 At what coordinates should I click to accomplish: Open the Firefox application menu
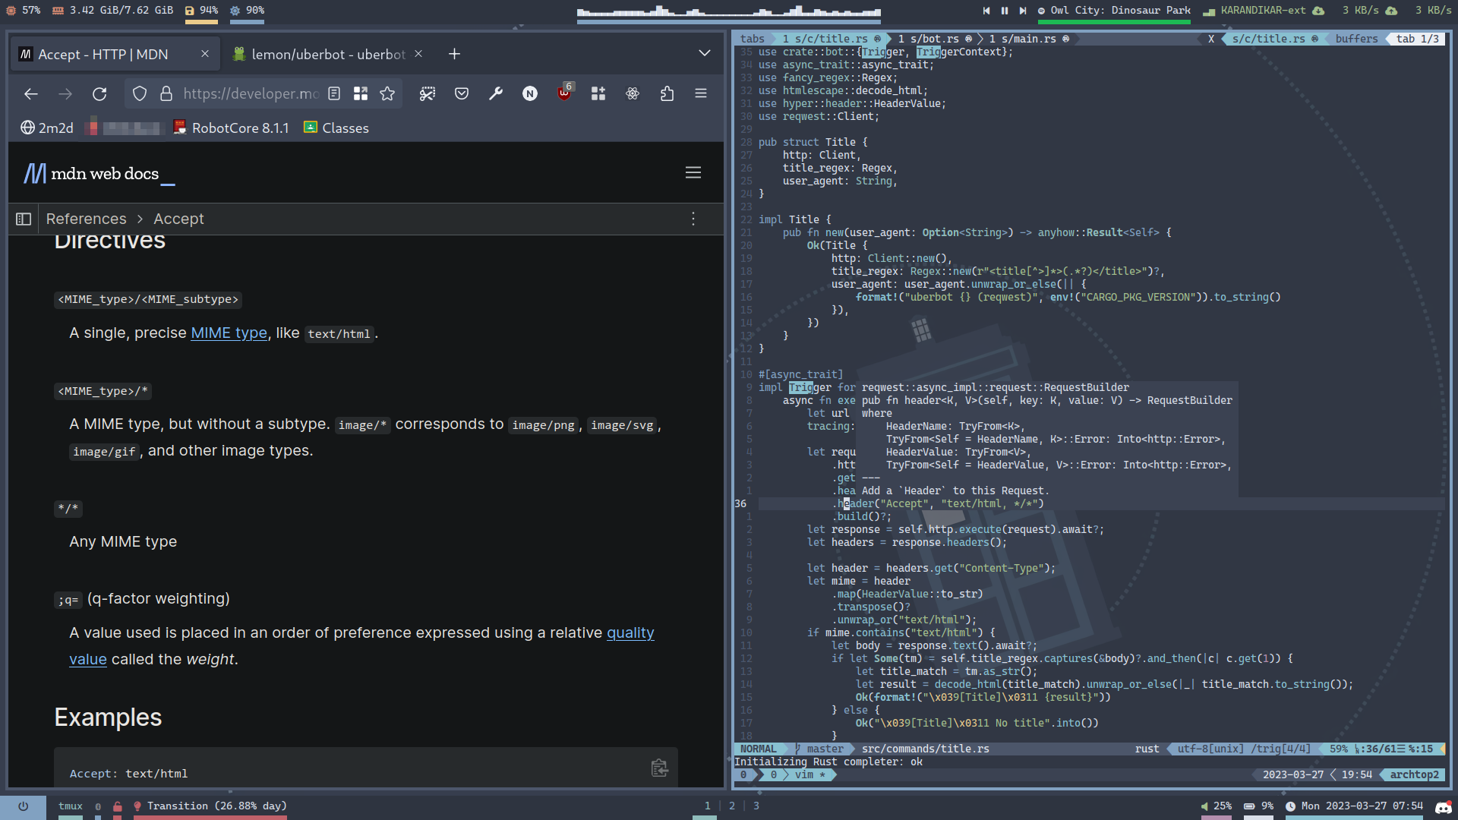click(701, 93)
